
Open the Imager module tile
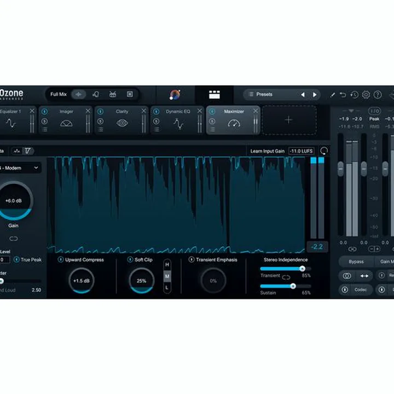click(x=66, y=120)
